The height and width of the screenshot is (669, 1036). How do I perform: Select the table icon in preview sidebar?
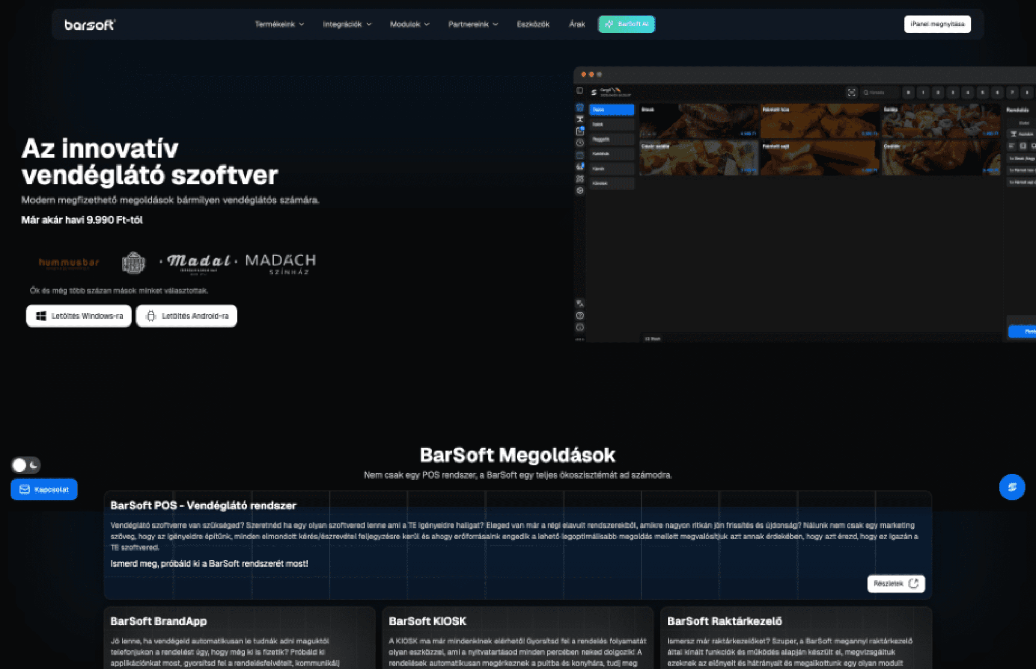pos(580,119)
